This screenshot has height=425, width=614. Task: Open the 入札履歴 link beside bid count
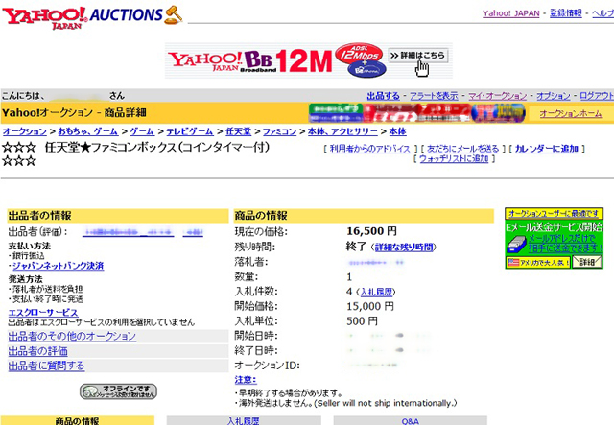pyautogui.click(x=376, y=293)
